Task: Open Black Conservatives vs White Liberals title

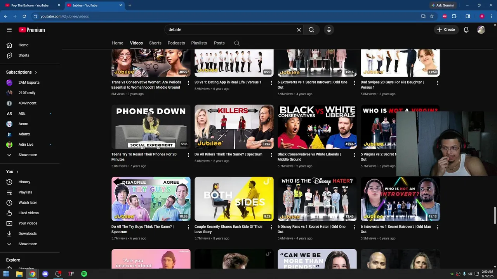Action: [x=309, y=157]
